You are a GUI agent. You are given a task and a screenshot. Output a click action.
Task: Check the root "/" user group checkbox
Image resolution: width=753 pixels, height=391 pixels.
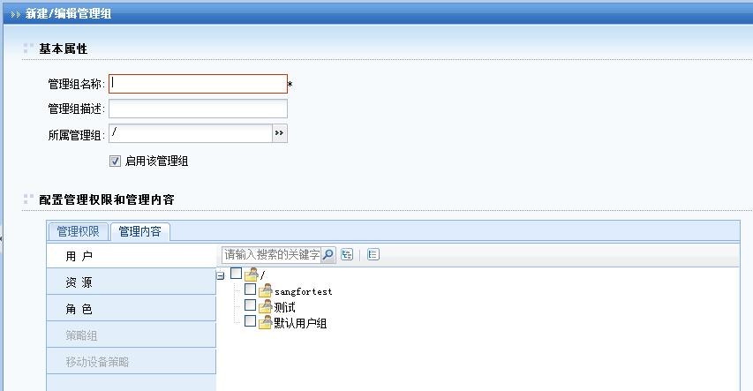click(x=237, y=274)
